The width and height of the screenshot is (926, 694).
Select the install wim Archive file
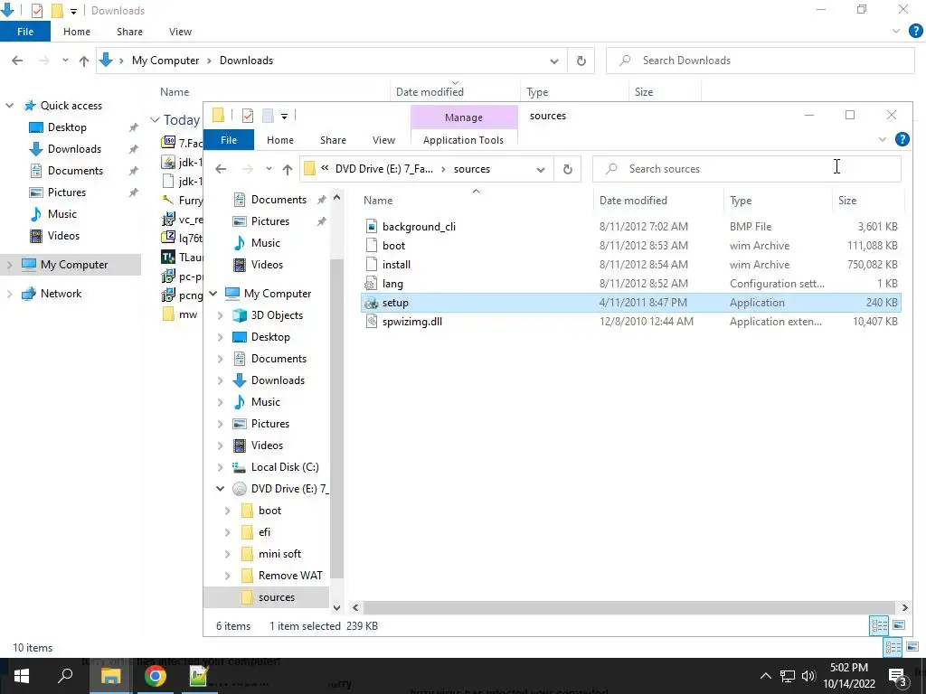pyautogui.click(x=630, y=265)
